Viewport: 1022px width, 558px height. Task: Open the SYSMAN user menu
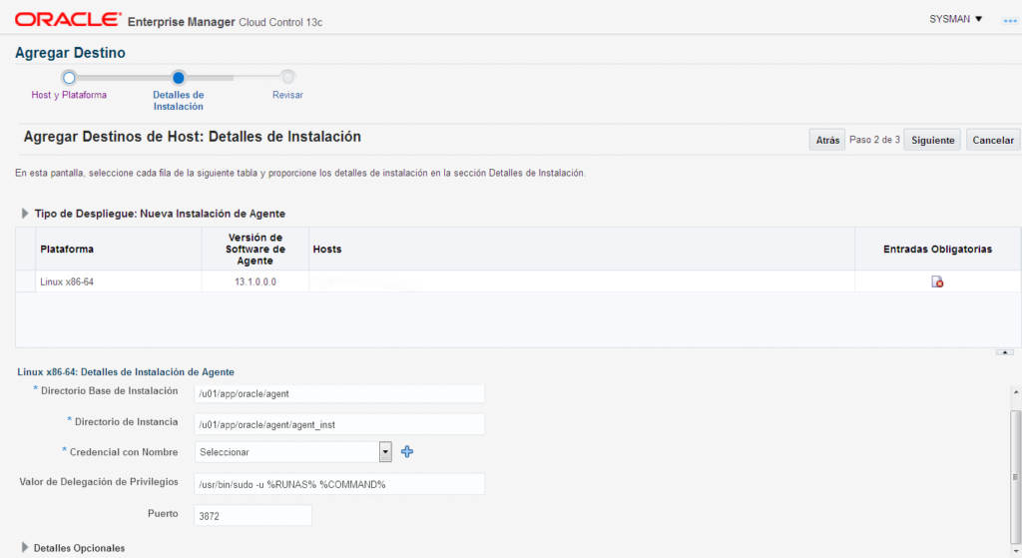[955, 19]
